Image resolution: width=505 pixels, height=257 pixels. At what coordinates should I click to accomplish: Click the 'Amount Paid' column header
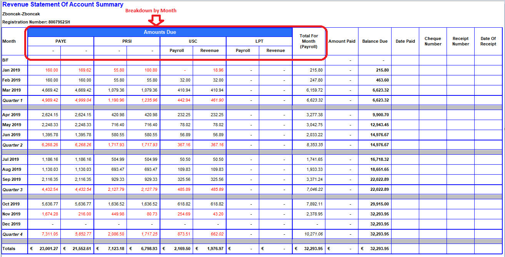[x=342, y=41]
